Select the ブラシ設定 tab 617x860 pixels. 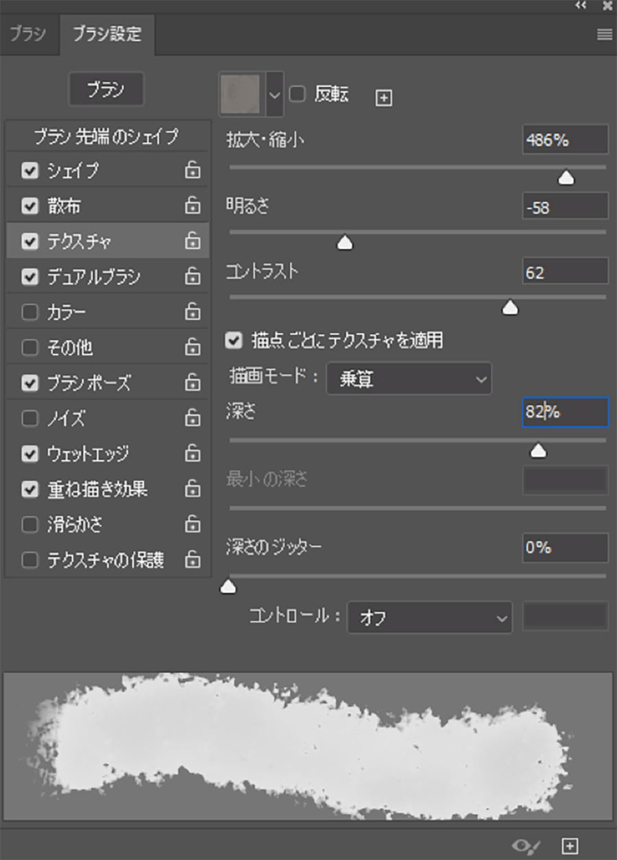click(x=107, y=35)
